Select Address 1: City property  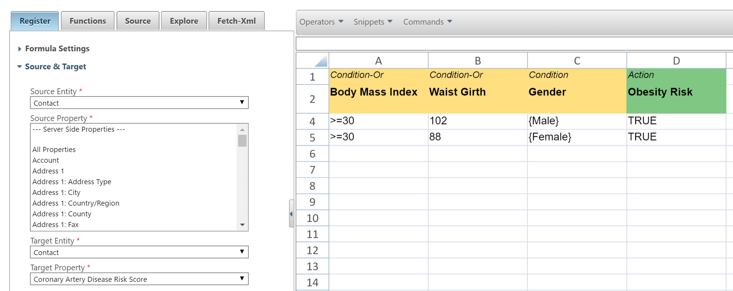134,193
